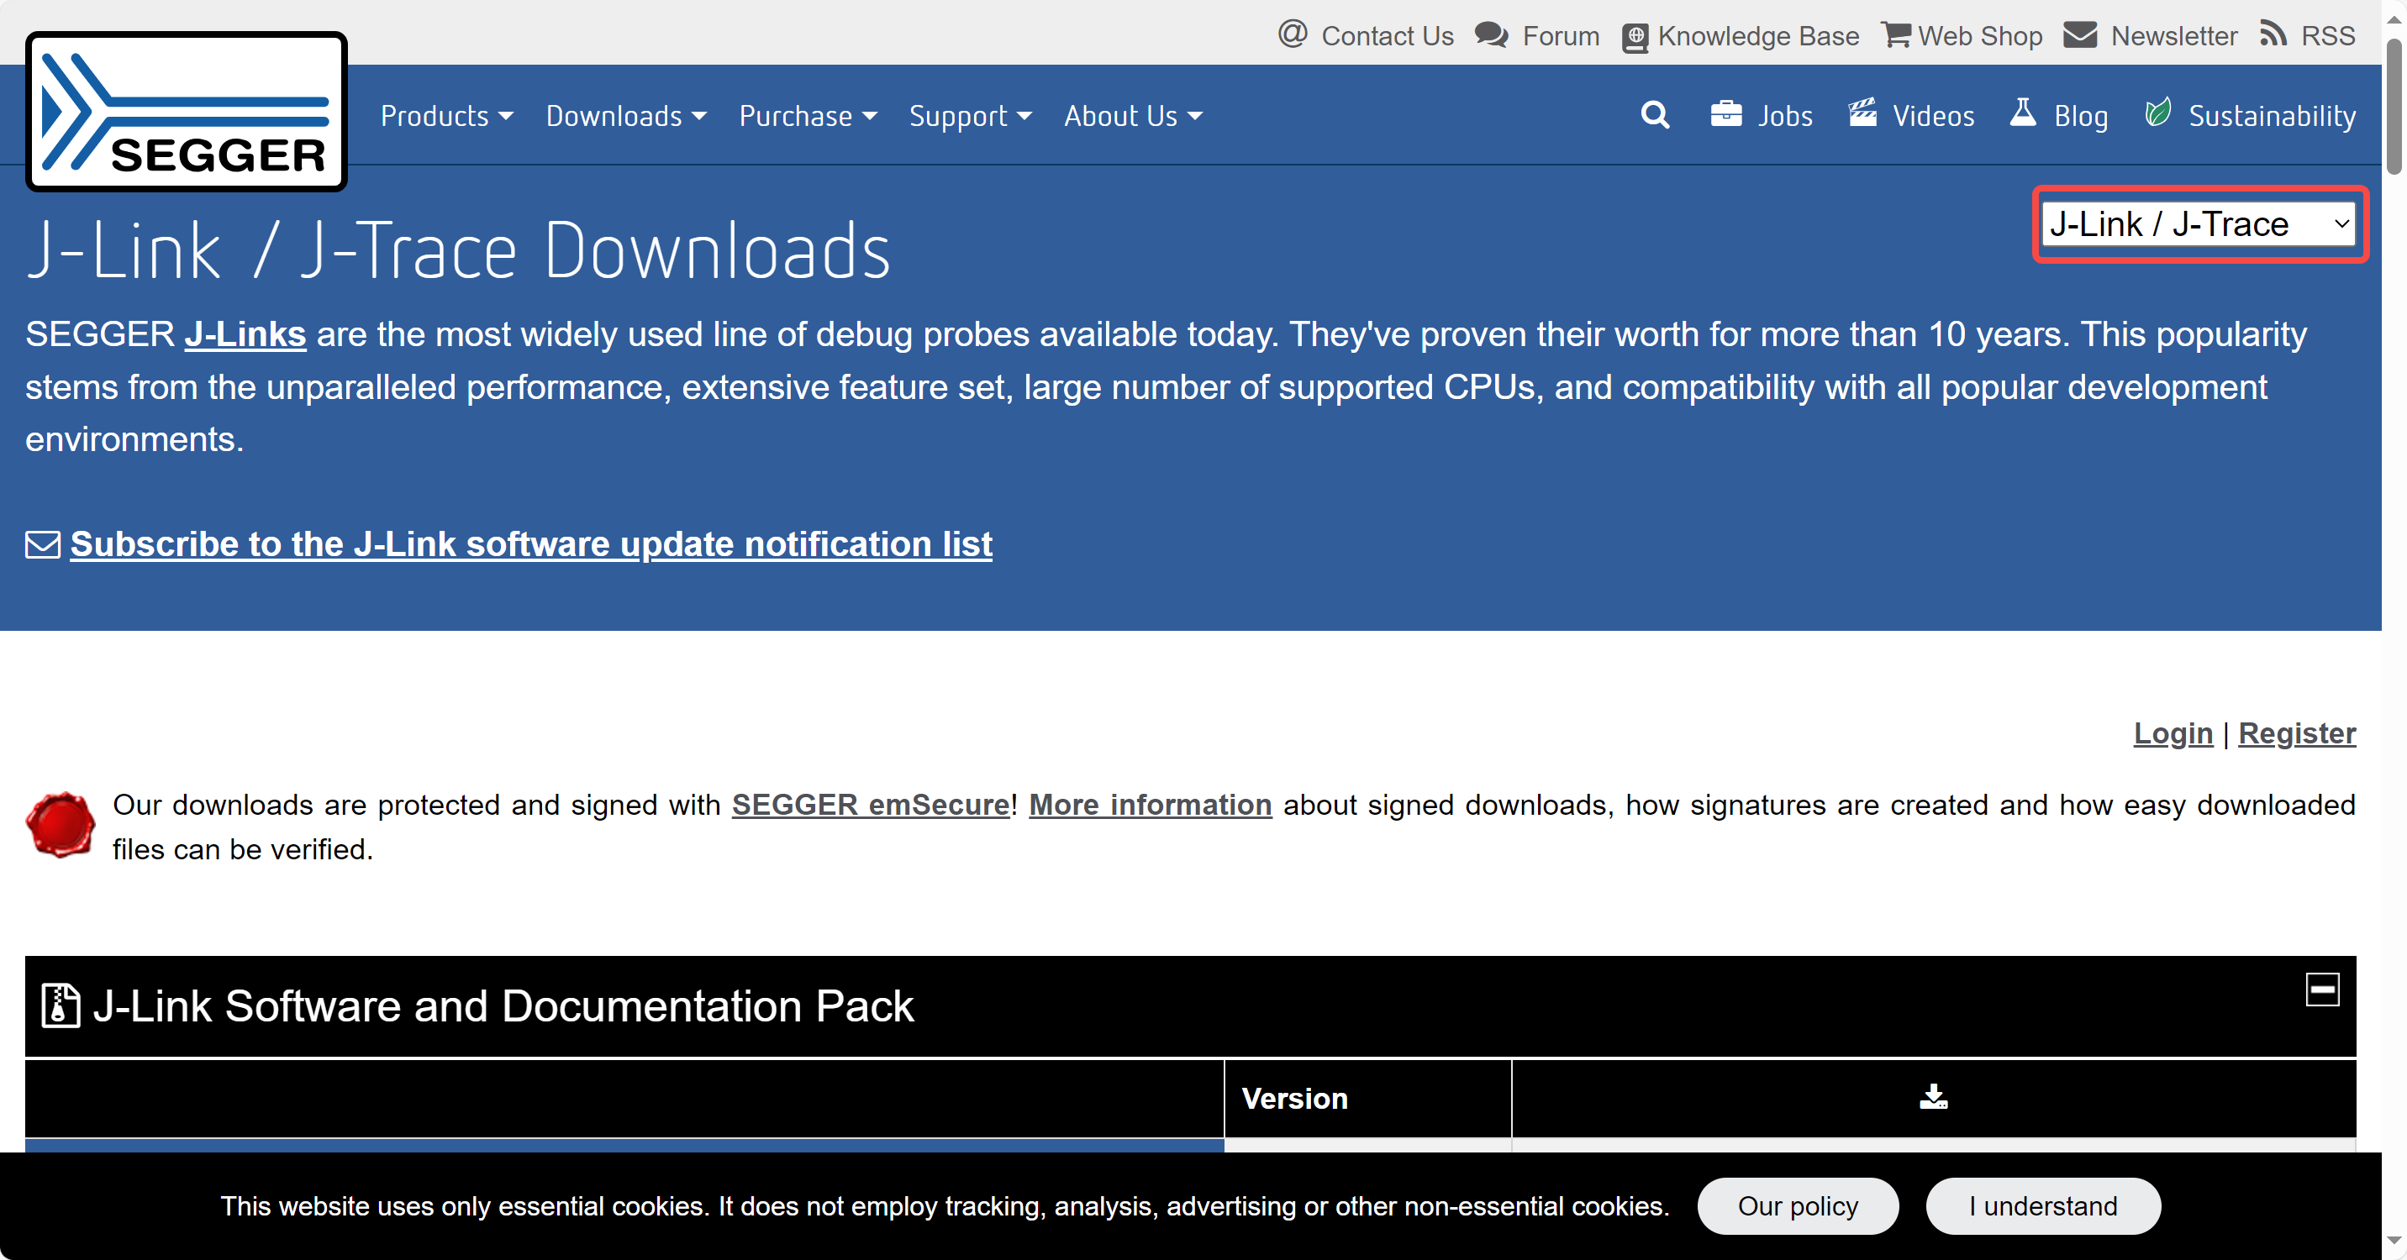The image size is (2407, 1260).
Task: Expand the About Us menu
Action: [x=1134, y=116]
